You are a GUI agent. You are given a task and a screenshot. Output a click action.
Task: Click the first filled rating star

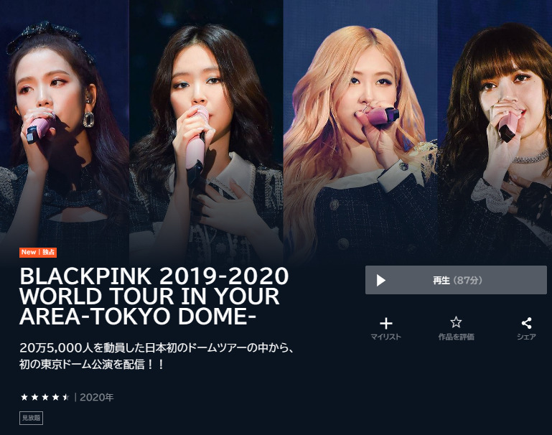click(24, 398)
